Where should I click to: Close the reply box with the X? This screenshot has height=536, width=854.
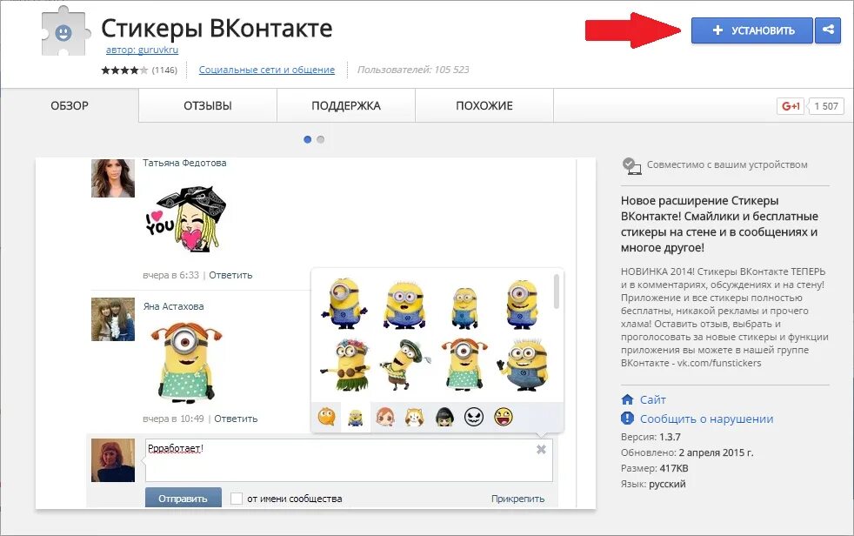pos(542,449)
